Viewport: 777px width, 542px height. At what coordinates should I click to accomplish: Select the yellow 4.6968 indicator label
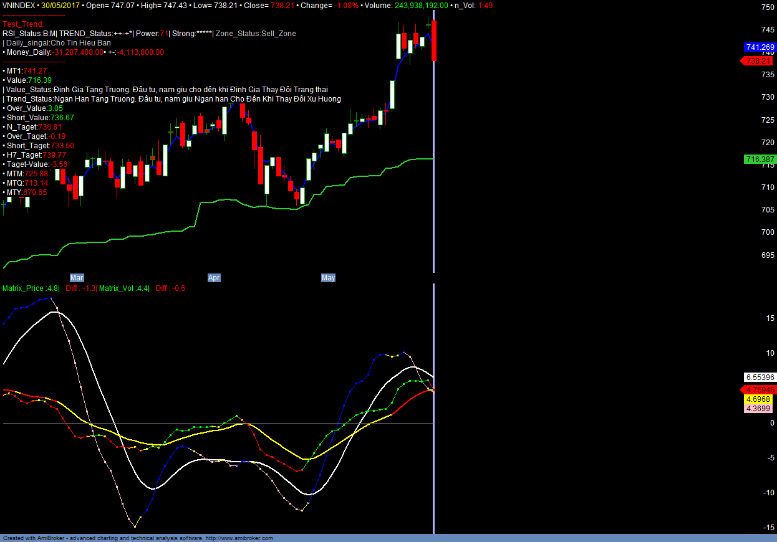tap(760, 399)
